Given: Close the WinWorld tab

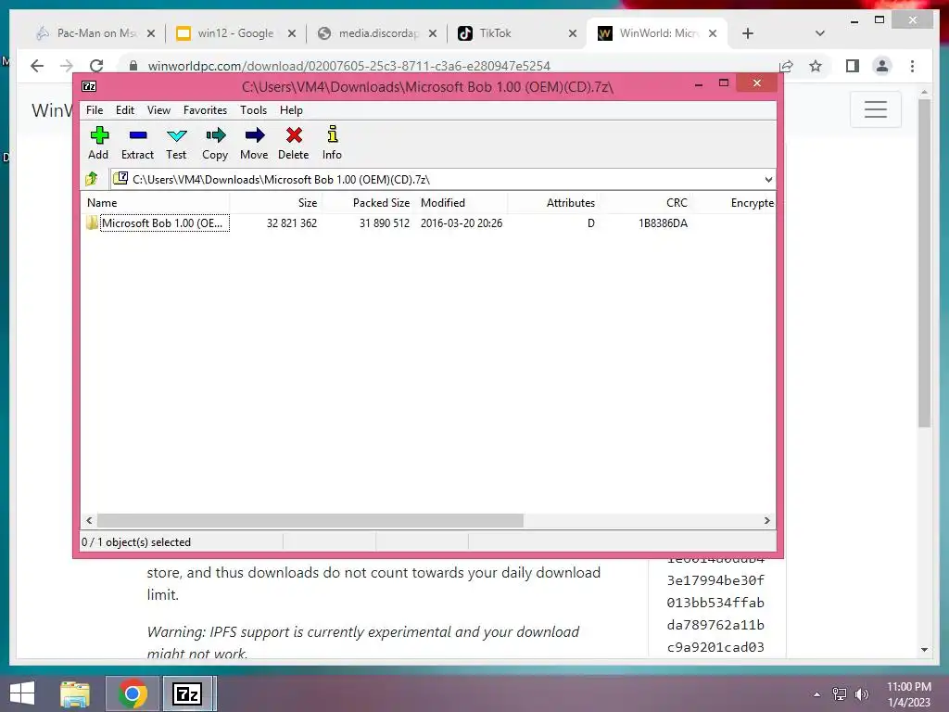Looking at the screenshot, I should click(x=713, y=33).
